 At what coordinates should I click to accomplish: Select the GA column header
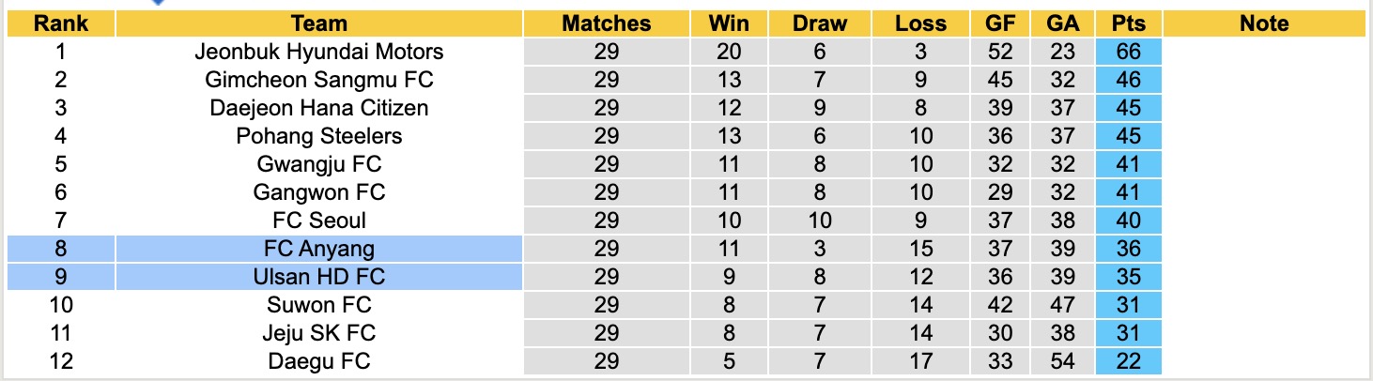pos(1062,23)
